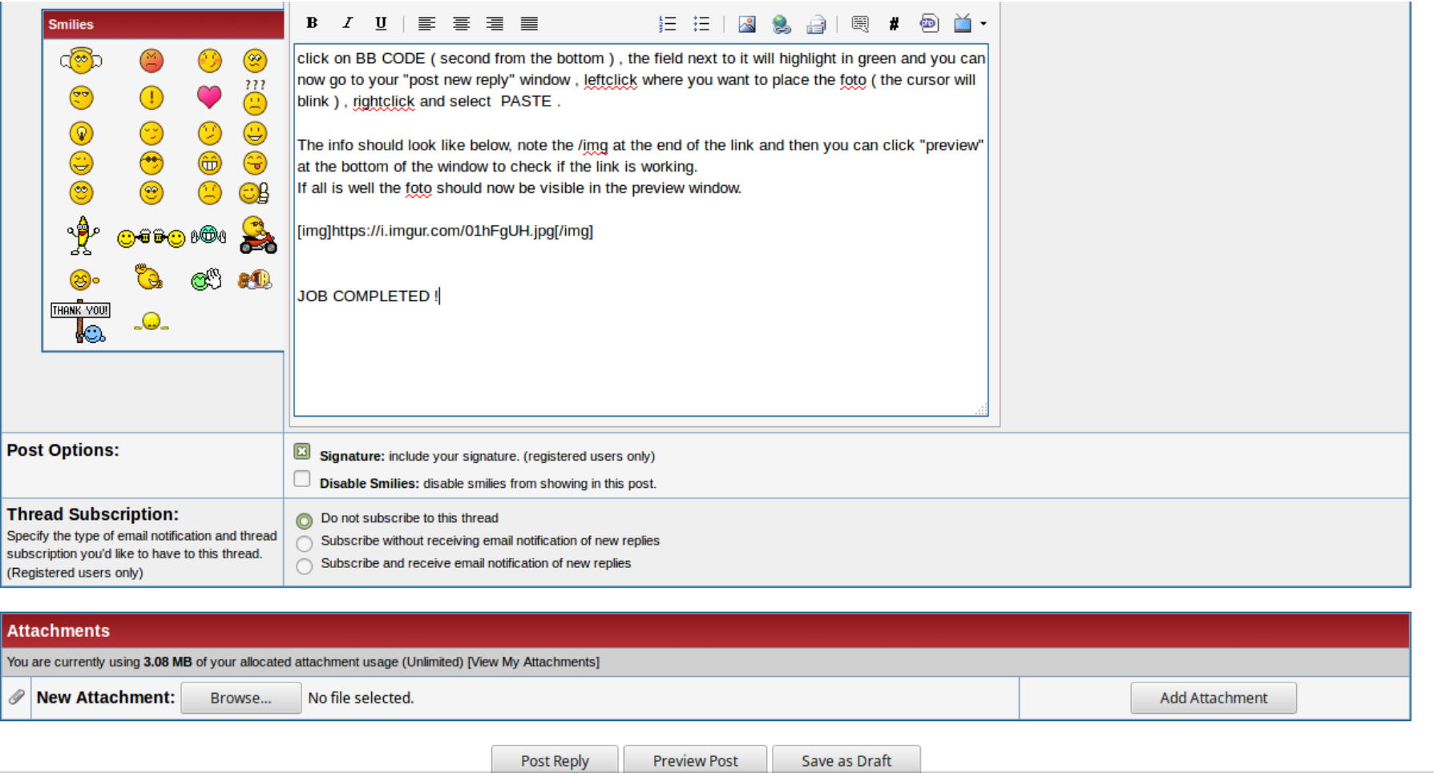This screenshot has width=1434, height=773.
Task: Insert the confused ??? smiley
Action: pyautogui.click(x=255, y=97)
